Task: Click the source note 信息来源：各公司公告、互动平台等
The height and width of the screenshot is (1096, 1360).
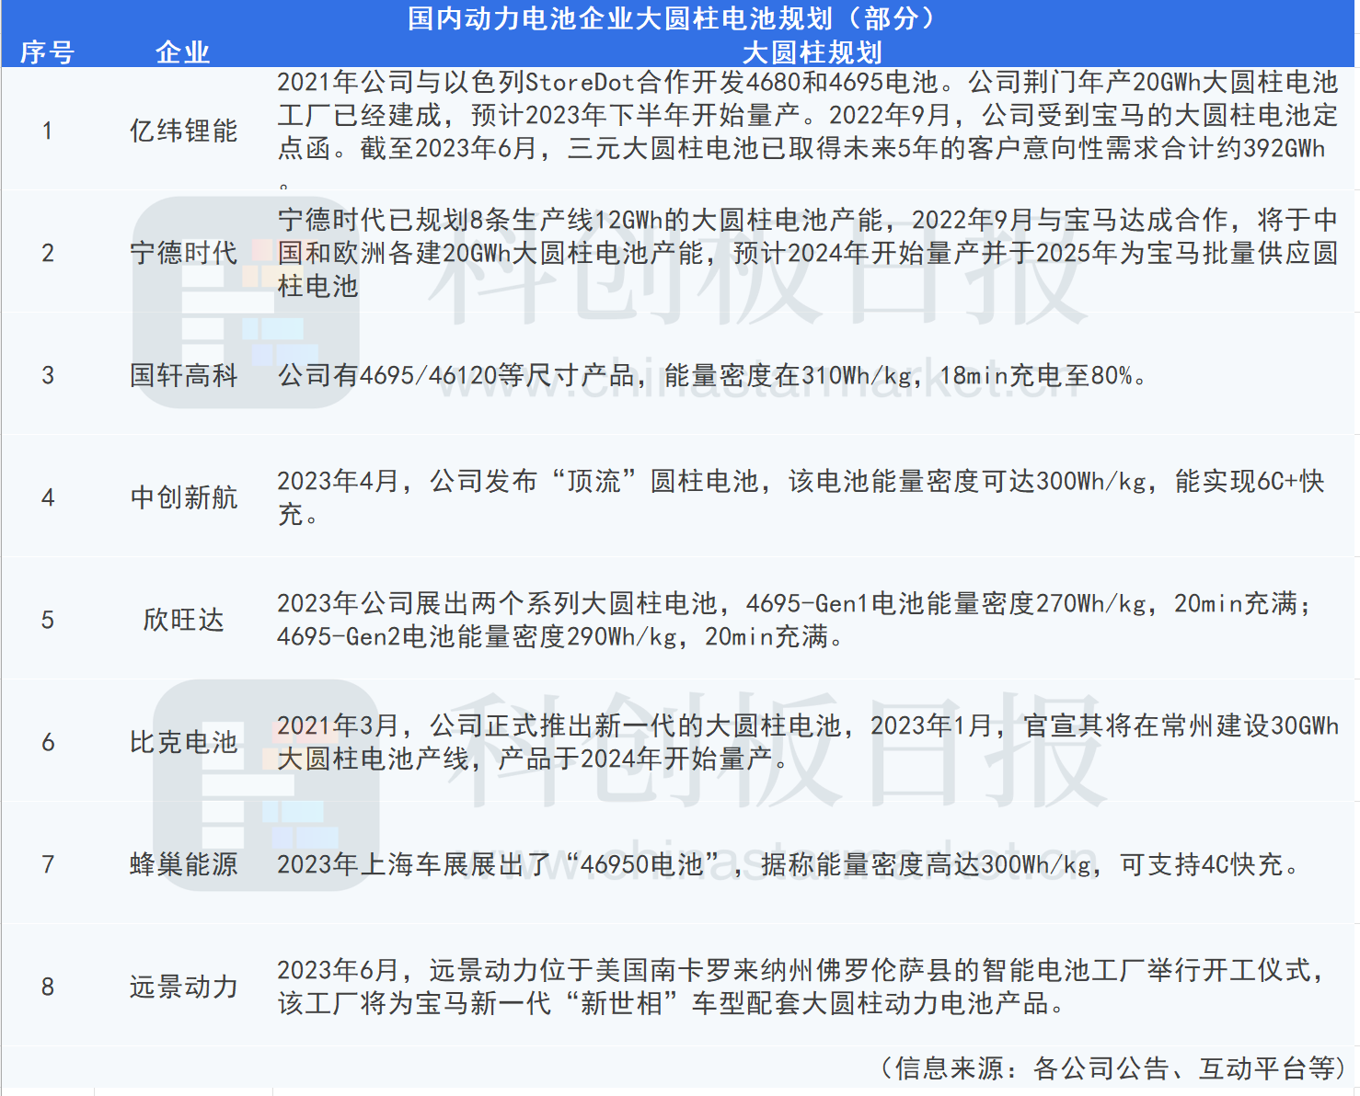Action: click(1111, 1068)
